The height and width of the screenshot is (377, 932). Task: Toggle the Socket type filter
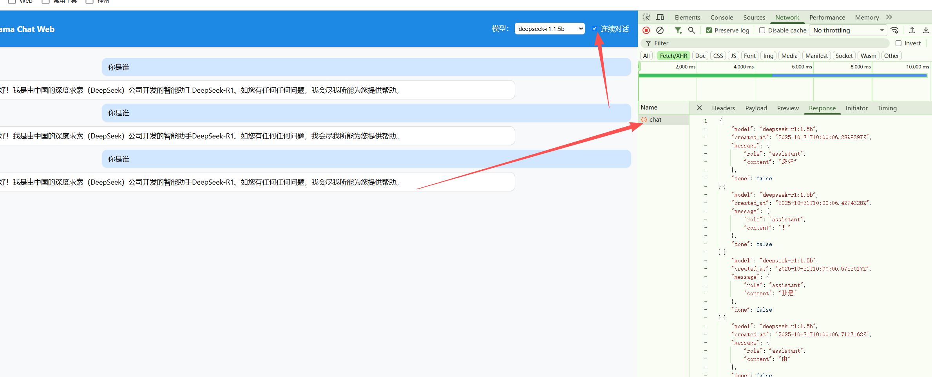click(844, 56)
